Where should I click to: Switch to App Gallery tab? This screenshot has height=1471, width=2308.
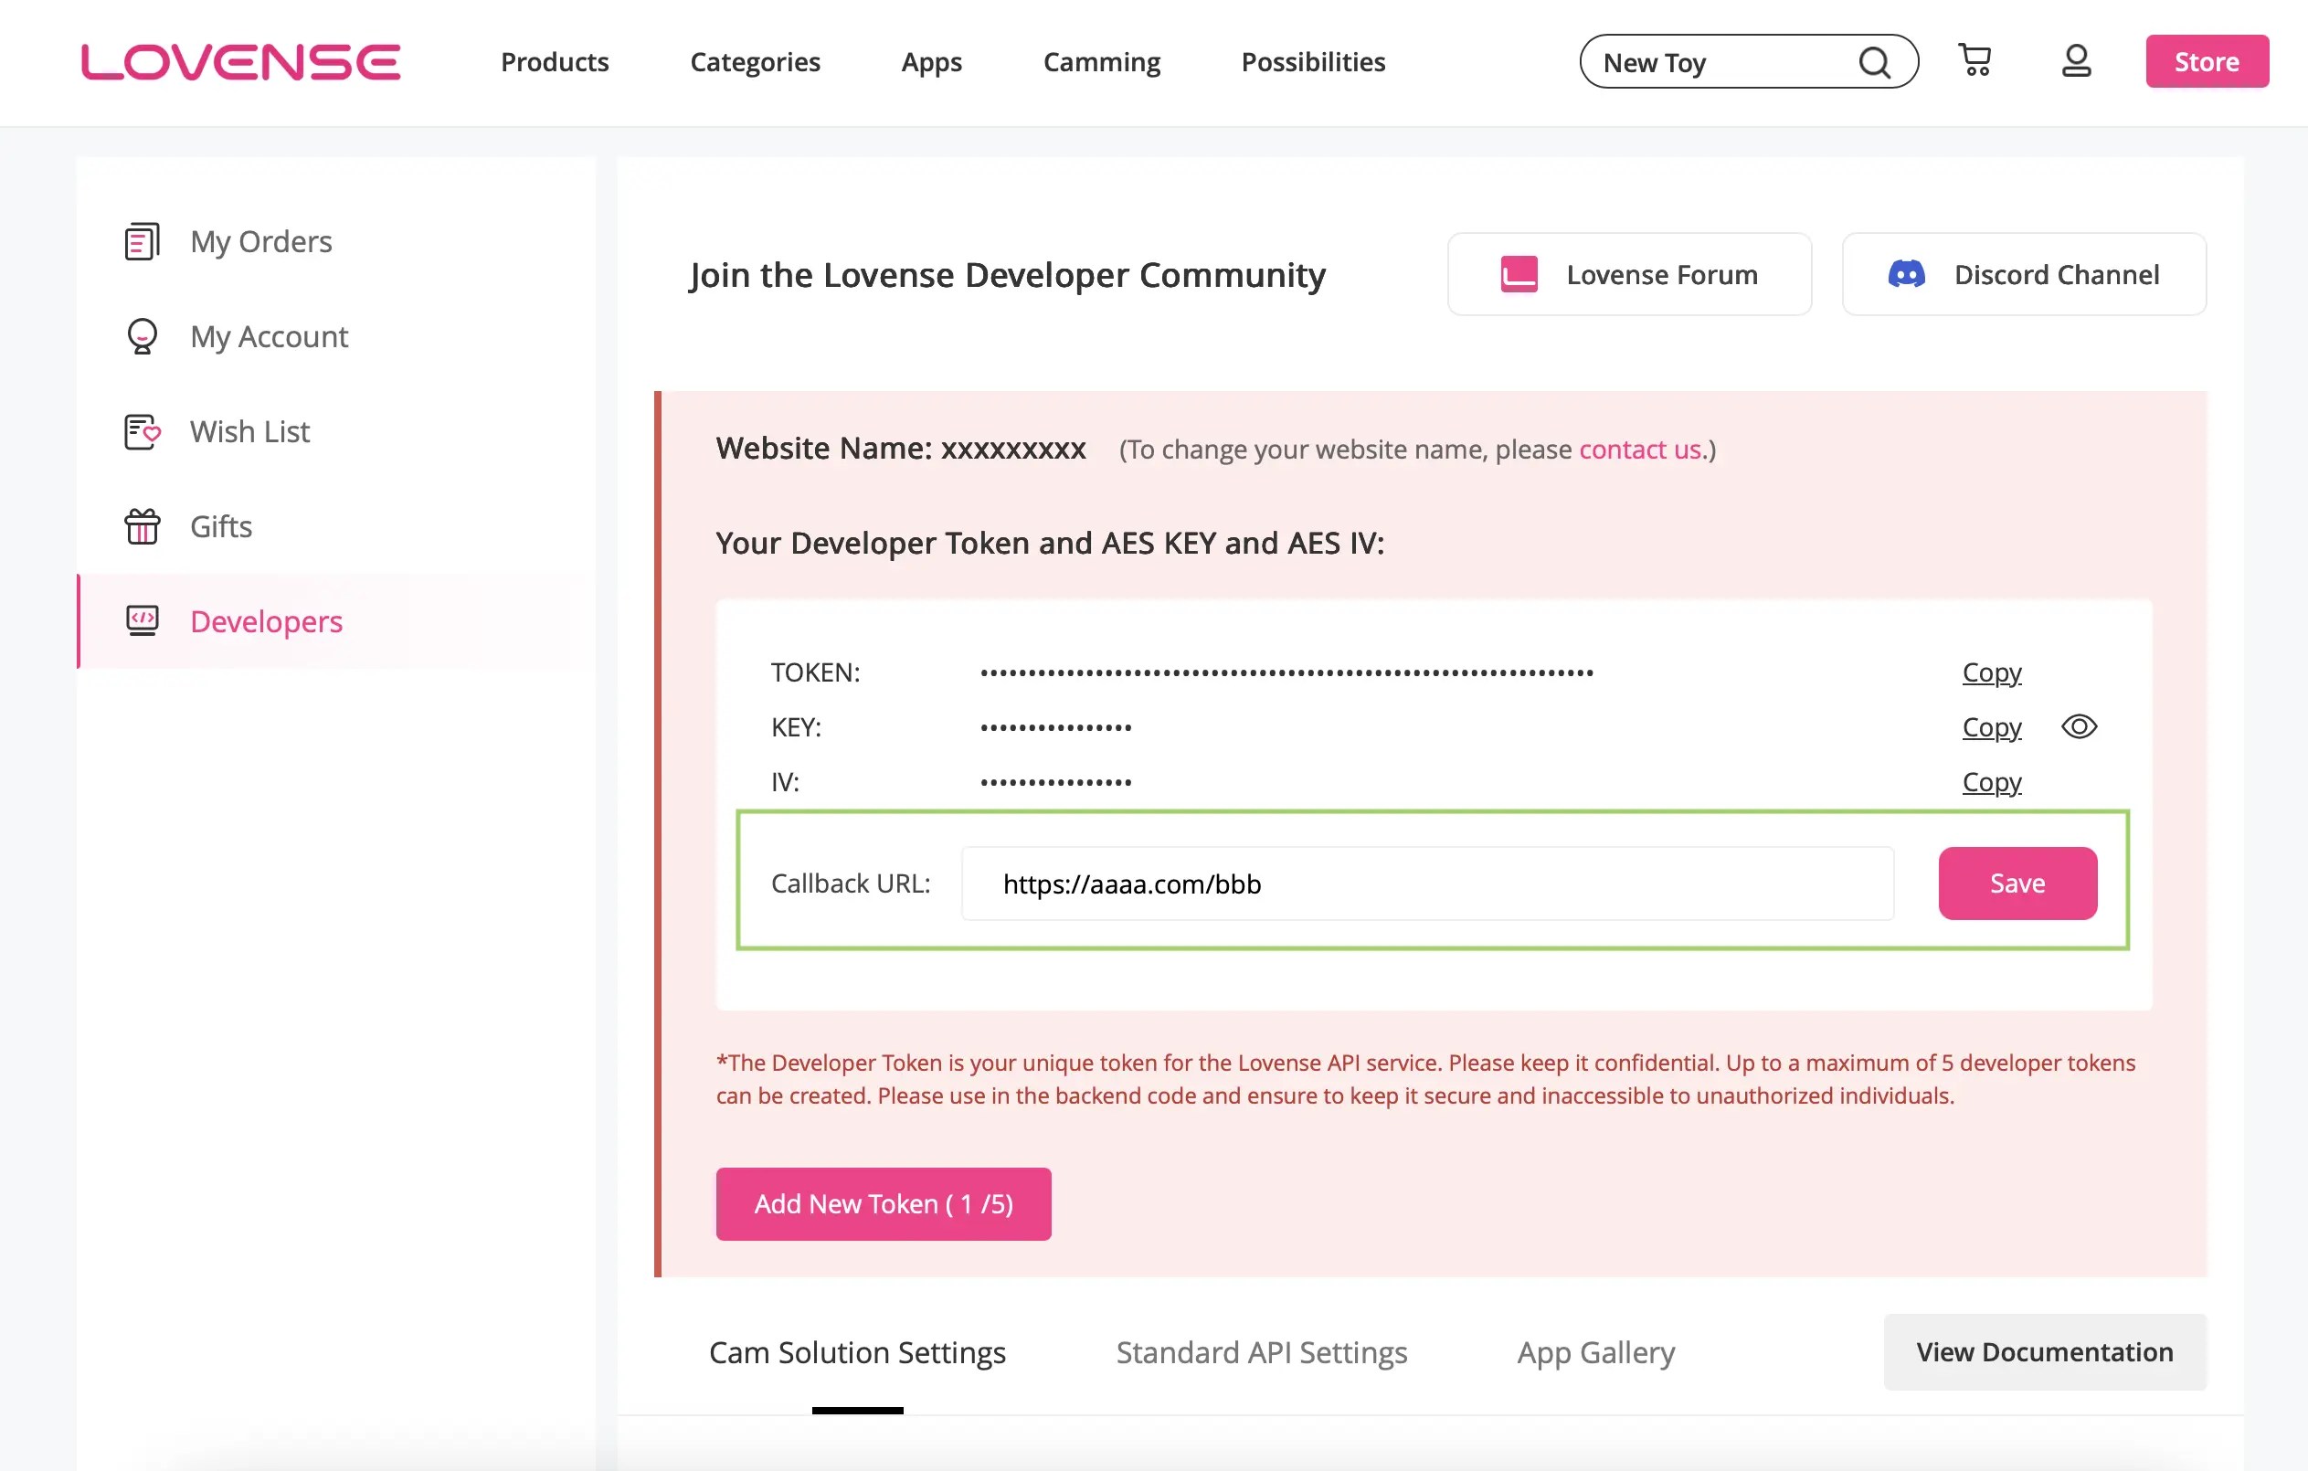(x=1595, y=1352)
